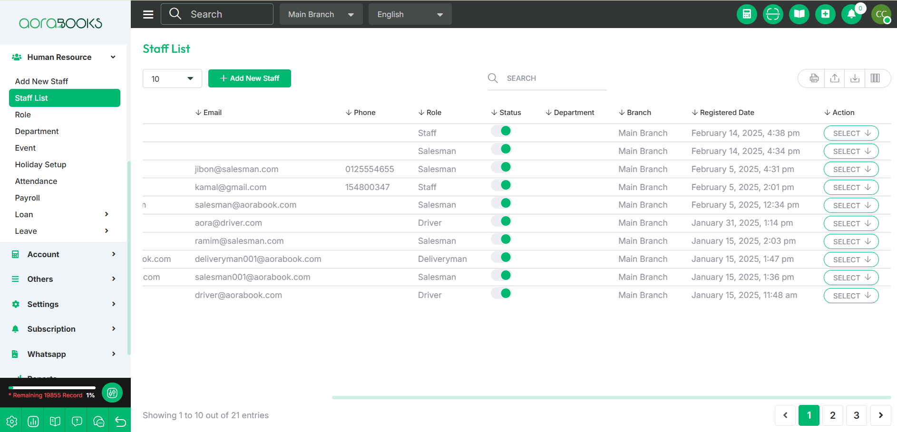Go to previous page arrow

coord(785,415)
